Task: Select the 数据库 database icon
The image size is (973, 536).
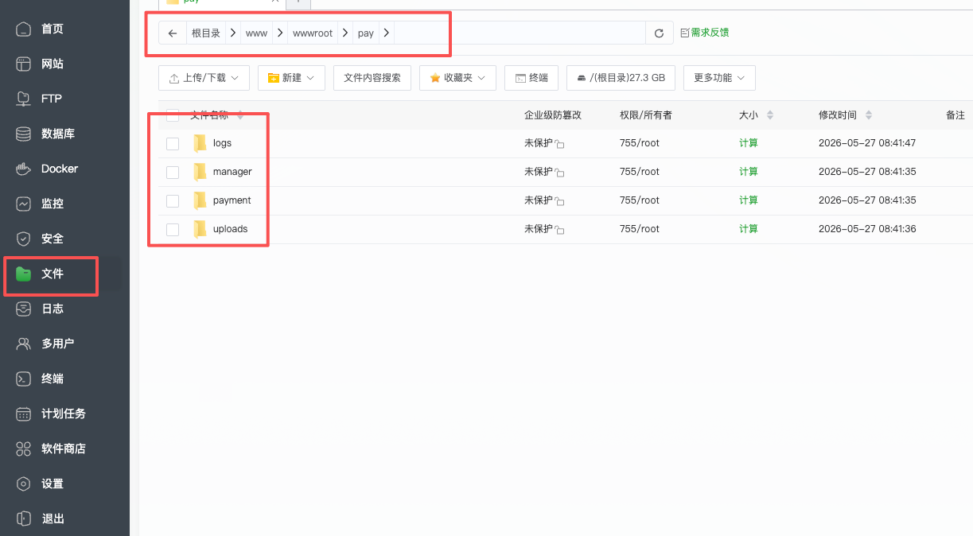Action: pyautogui.click(x=24, y=134)
